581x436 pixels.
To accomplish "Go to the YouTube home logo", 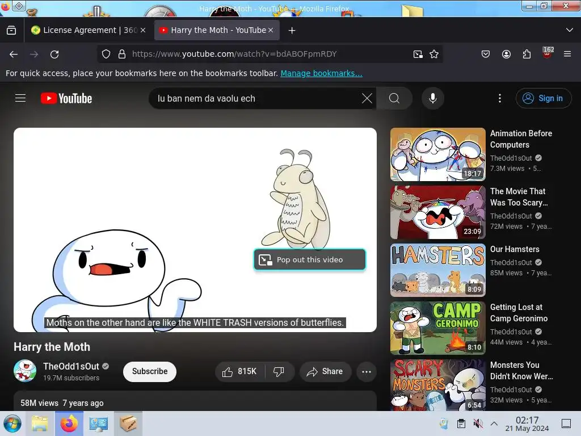I will pos(66,98).
